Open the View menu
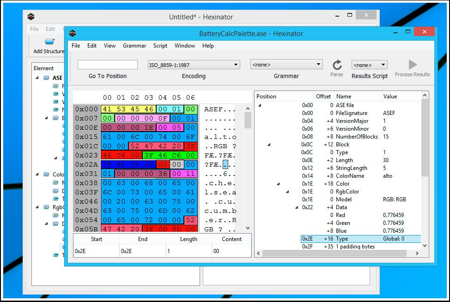 pyautogui.click(x=109, y=46)
